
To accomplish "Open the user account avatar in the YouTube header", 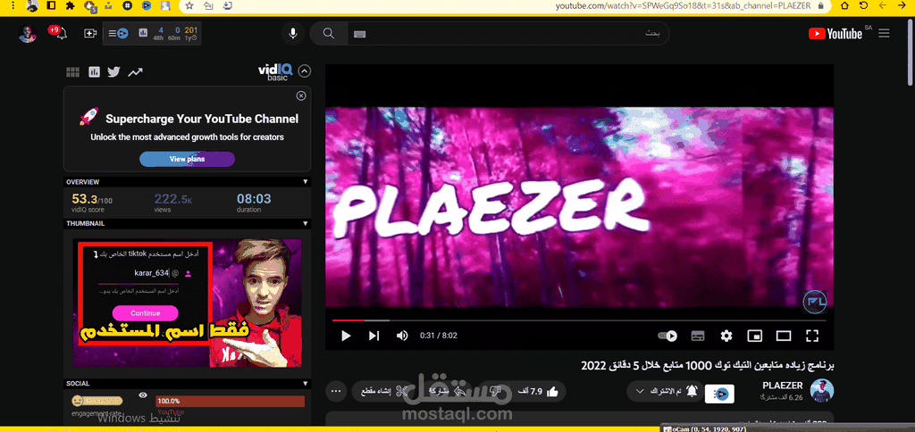I will 28,34.
